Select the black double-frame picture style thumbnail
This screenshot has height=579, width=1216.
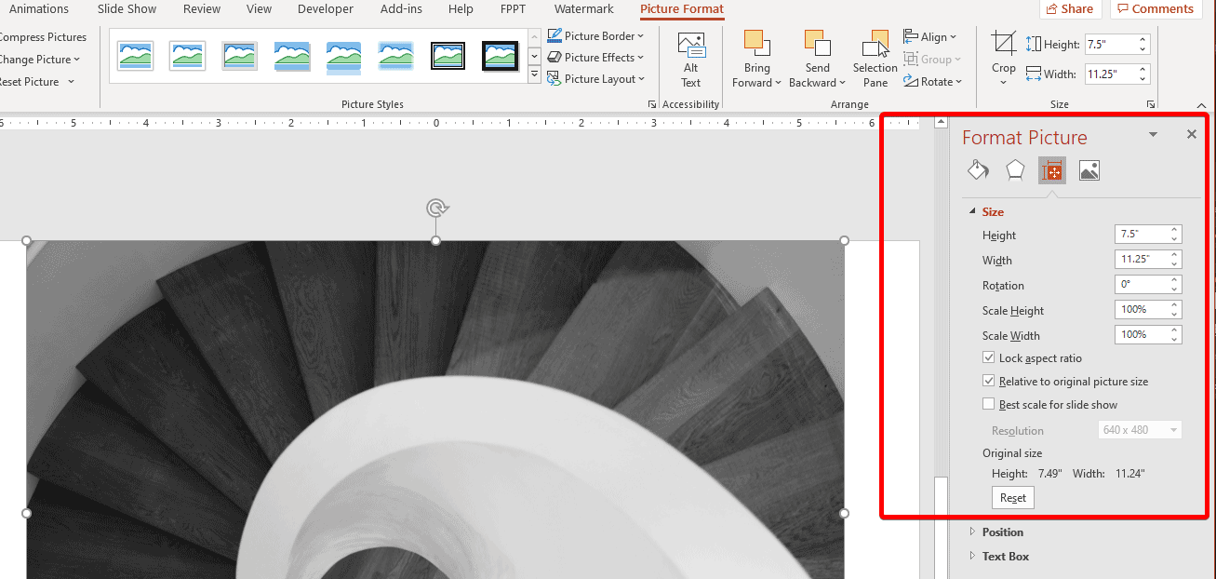[448, 57]
